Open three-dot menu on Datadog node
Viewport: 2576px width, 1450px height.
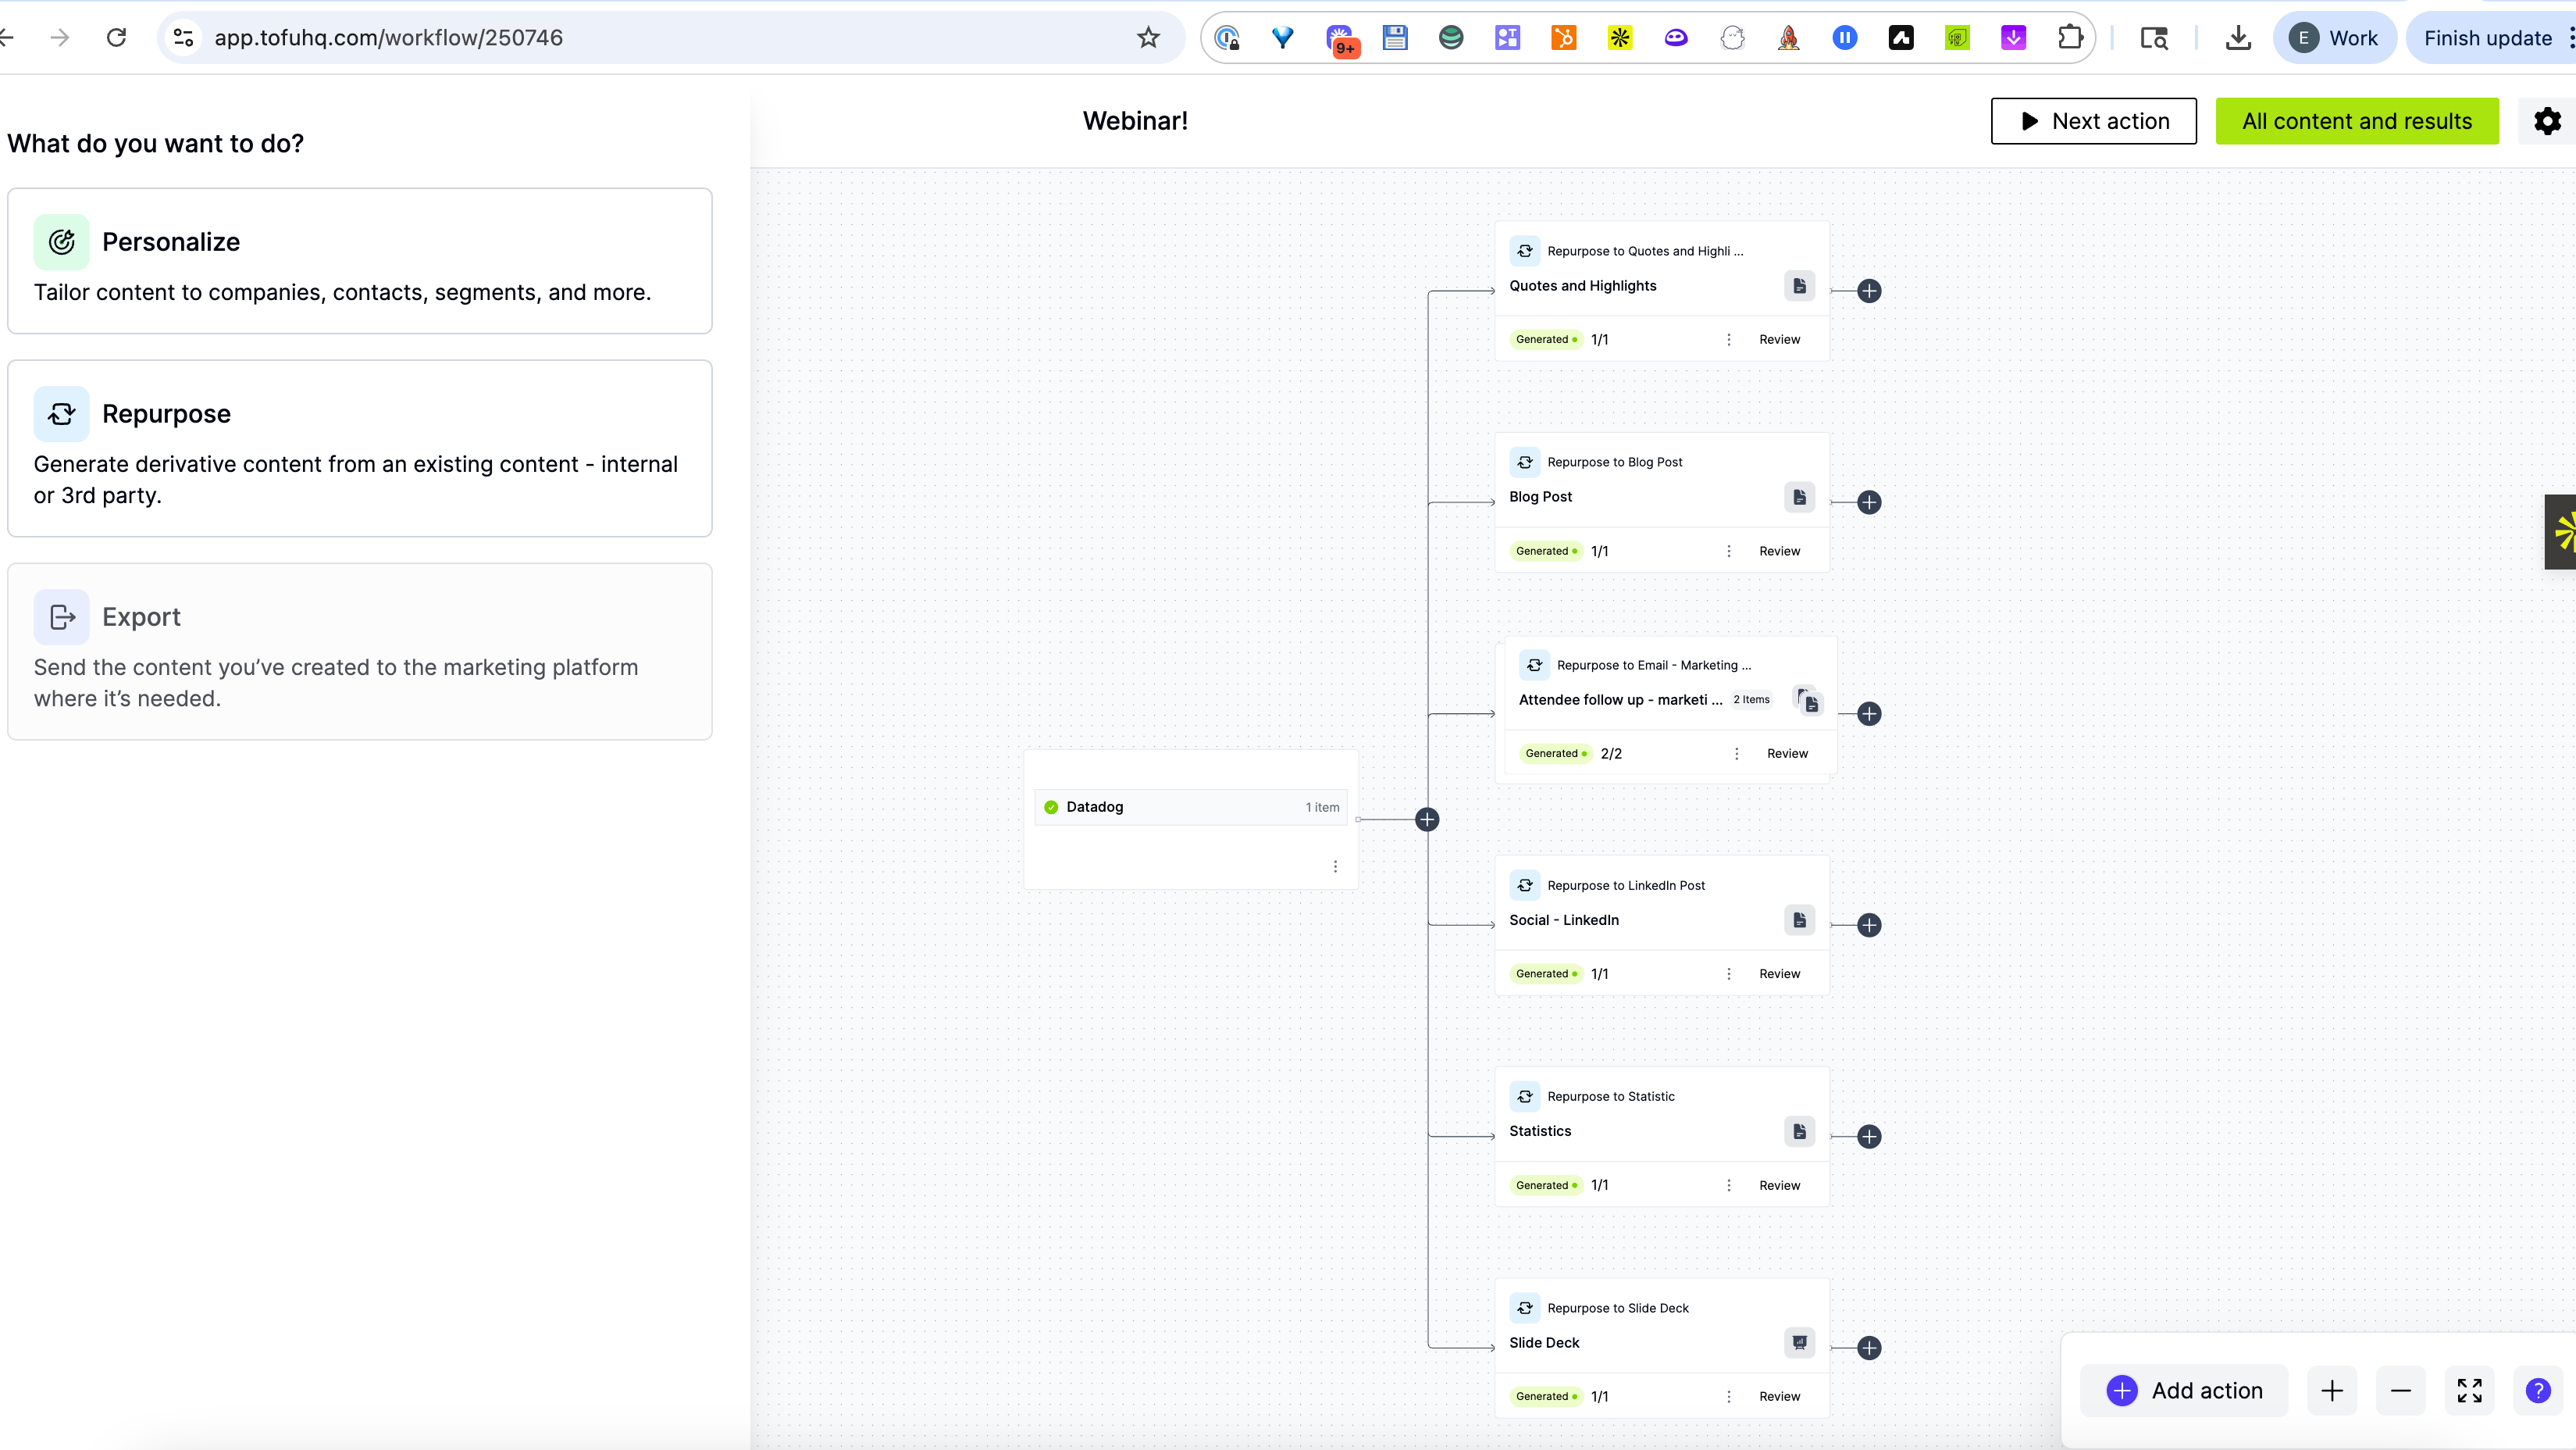(x=1335, y=866)
